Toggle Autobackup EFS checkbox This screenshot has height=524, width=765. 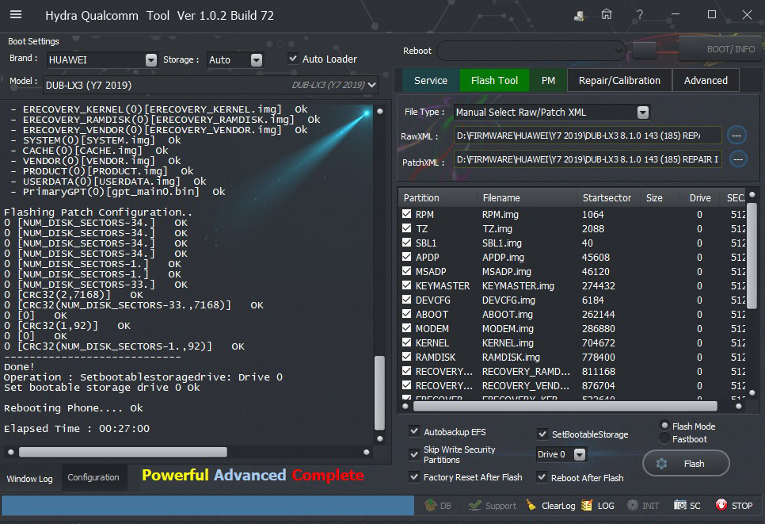414,431
